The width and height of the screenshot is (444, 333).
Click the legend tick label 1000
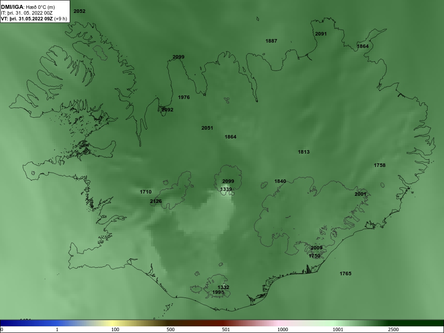pyautogui.click(x=282, y=329)
